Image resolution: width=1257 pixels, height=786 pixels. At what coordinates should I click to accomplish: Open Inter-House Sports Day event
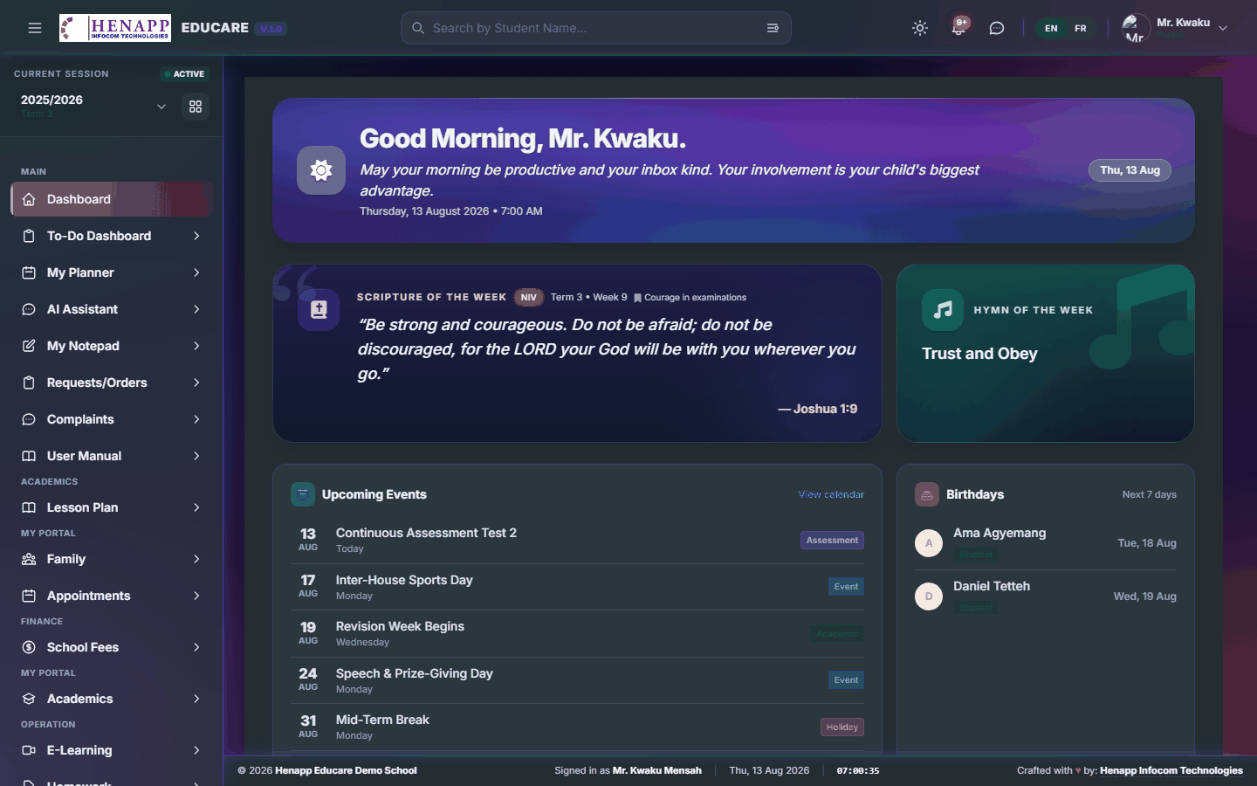[x=577, y=587]
